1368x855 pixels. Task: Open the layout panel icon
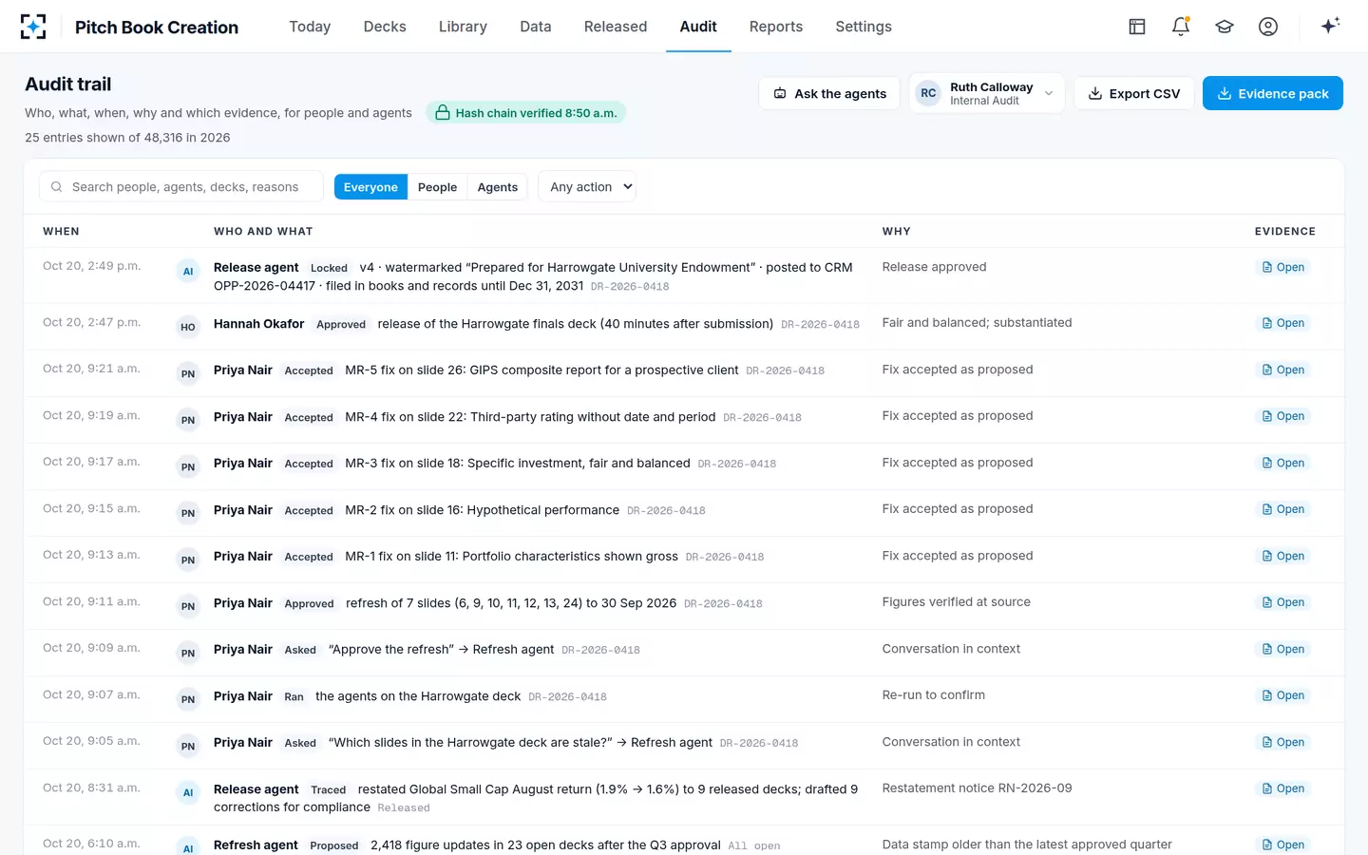[1137, 27]
